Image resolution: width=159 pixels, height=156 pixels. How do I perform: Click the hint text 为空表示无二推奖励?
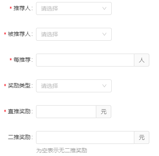tap(61, 150)
